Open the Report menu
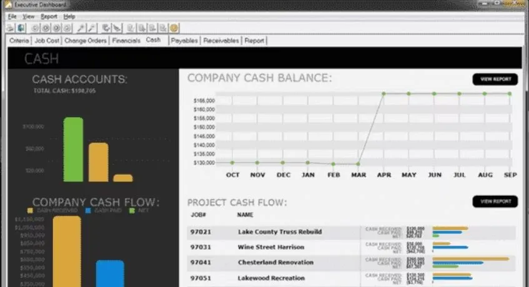 (x=49, y=16)
